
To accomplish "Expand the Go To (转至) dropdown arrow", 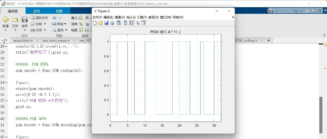I will point(65,24).
